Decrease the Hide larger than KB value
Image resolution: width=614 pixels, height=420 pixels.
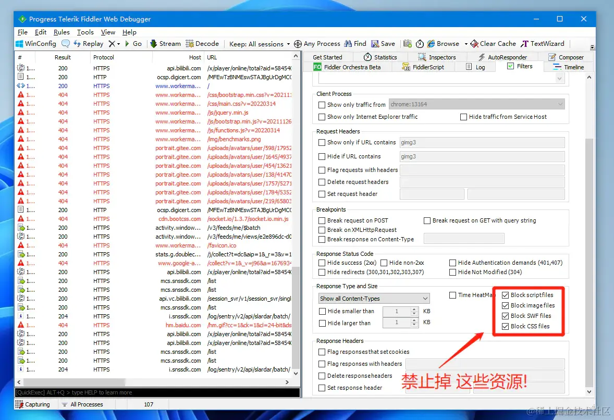pos(414,325)
